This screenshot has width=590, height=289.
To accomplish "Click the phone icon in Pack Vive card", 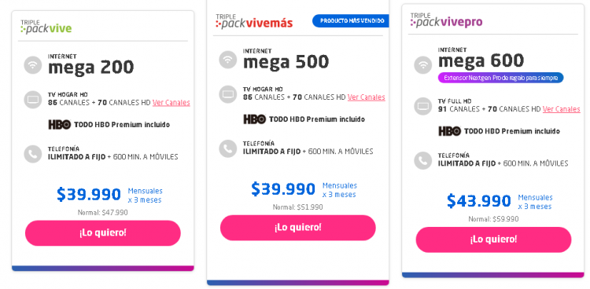I will 33,154.
